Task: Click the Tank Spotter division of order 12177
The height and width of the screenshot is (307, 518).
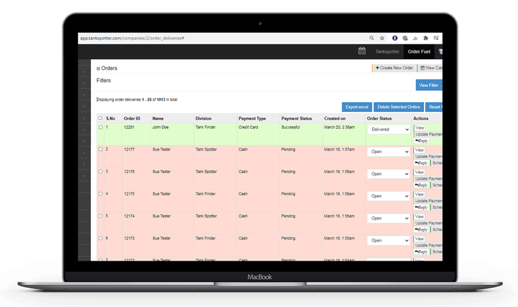Action: [x=206, y=150]
